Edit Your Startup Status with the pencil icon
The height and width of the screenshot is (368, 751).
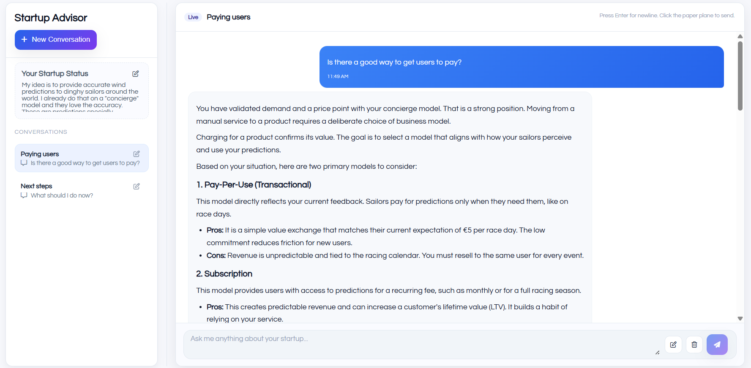136,73
